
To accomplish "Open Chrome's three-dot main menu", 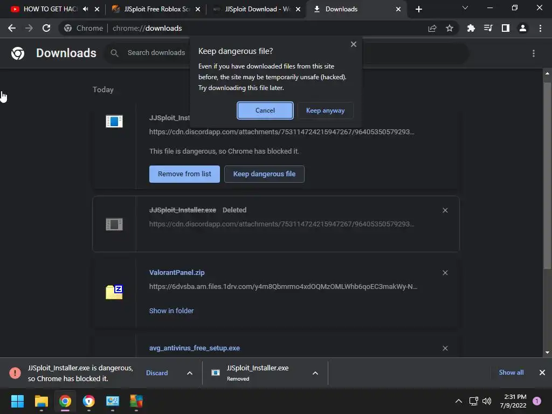I will tap(540, 28).
